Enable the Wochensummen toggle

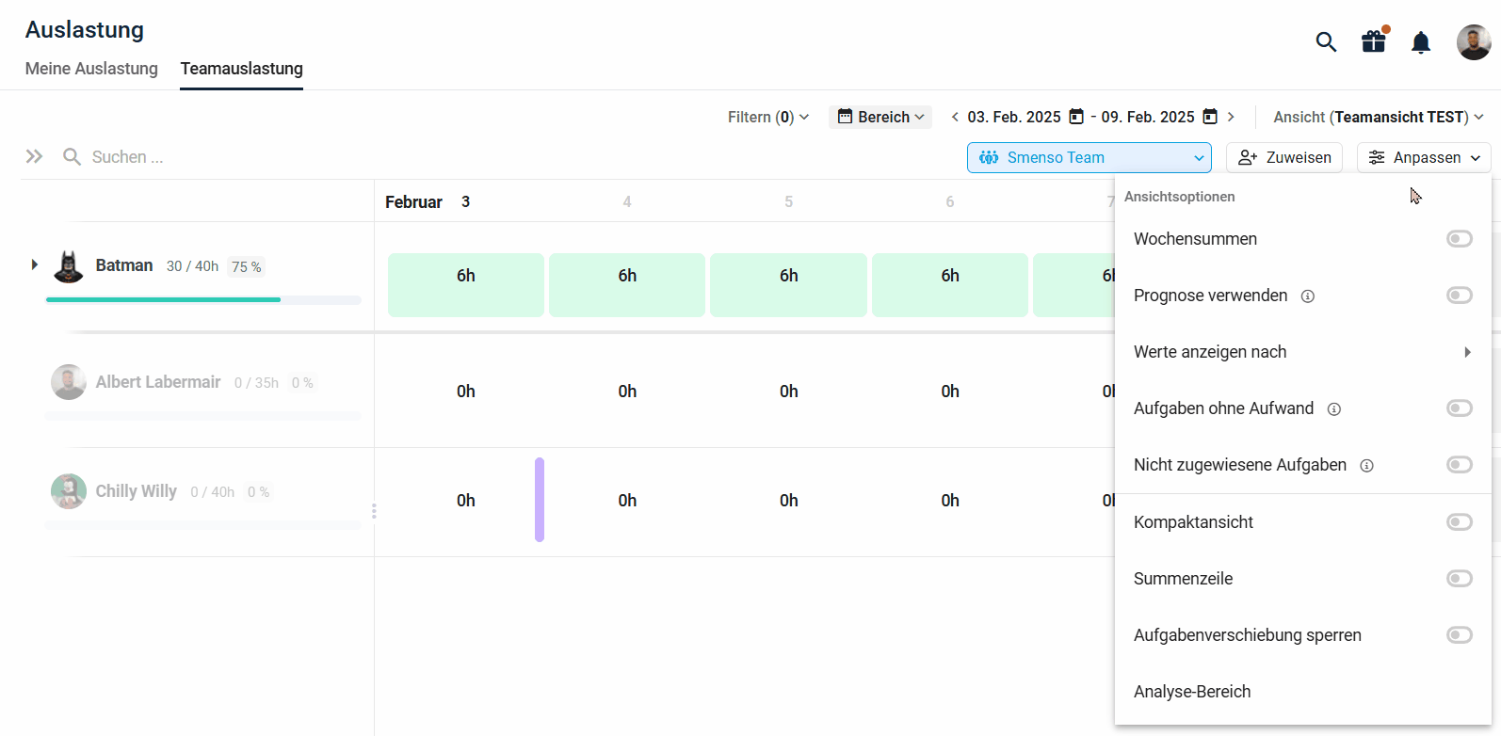[x=1459, y=239]
